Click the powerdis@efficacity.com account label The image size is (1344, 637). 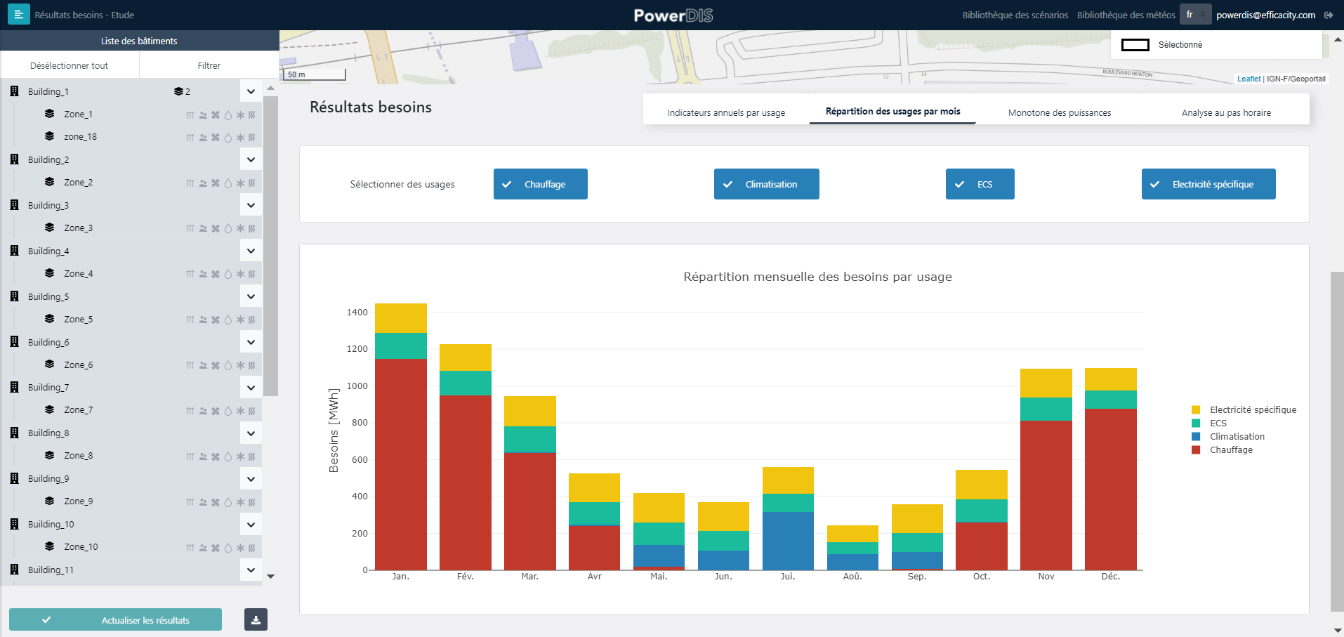click(1265, 15)
